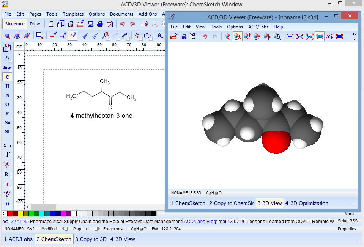Click the Print icon in ChemSketch toolbar
Viewport: 364px width, 247px height.
tap(100, 24)
